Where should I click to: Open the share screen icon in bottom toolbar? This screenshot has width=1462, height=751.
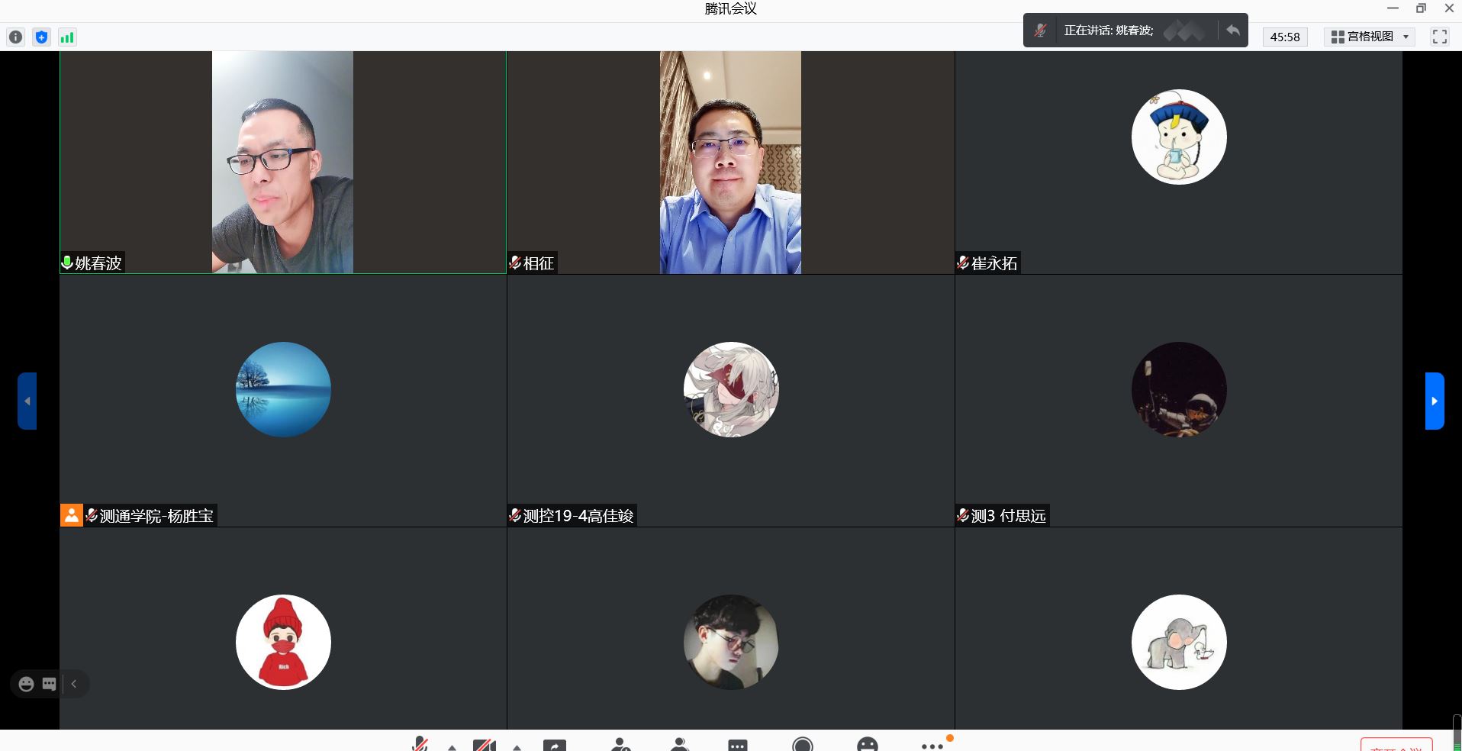click(x=555, y=745)
